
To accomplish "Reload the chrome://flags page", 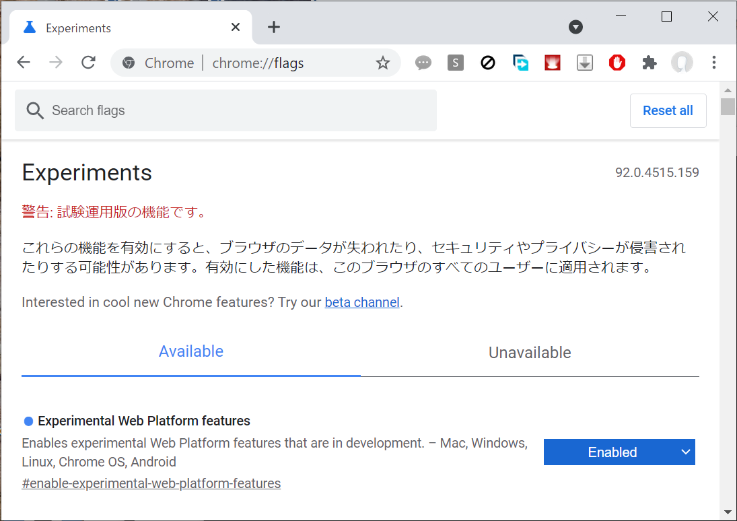I will click(x=88, y=62).
